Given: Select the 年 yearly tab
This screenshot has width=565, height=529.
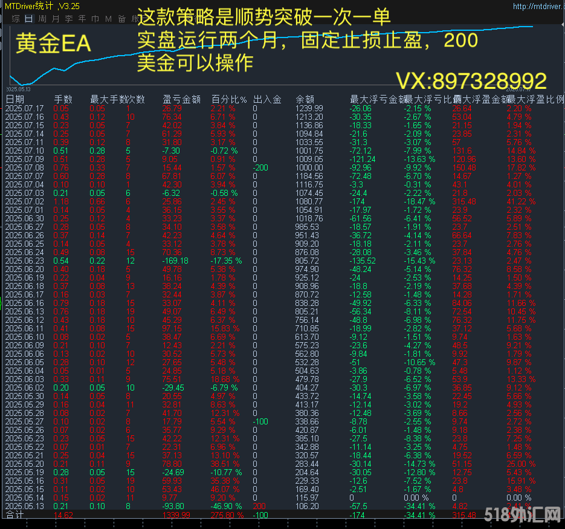Looking at the screenshot, I should click(82, 19).
